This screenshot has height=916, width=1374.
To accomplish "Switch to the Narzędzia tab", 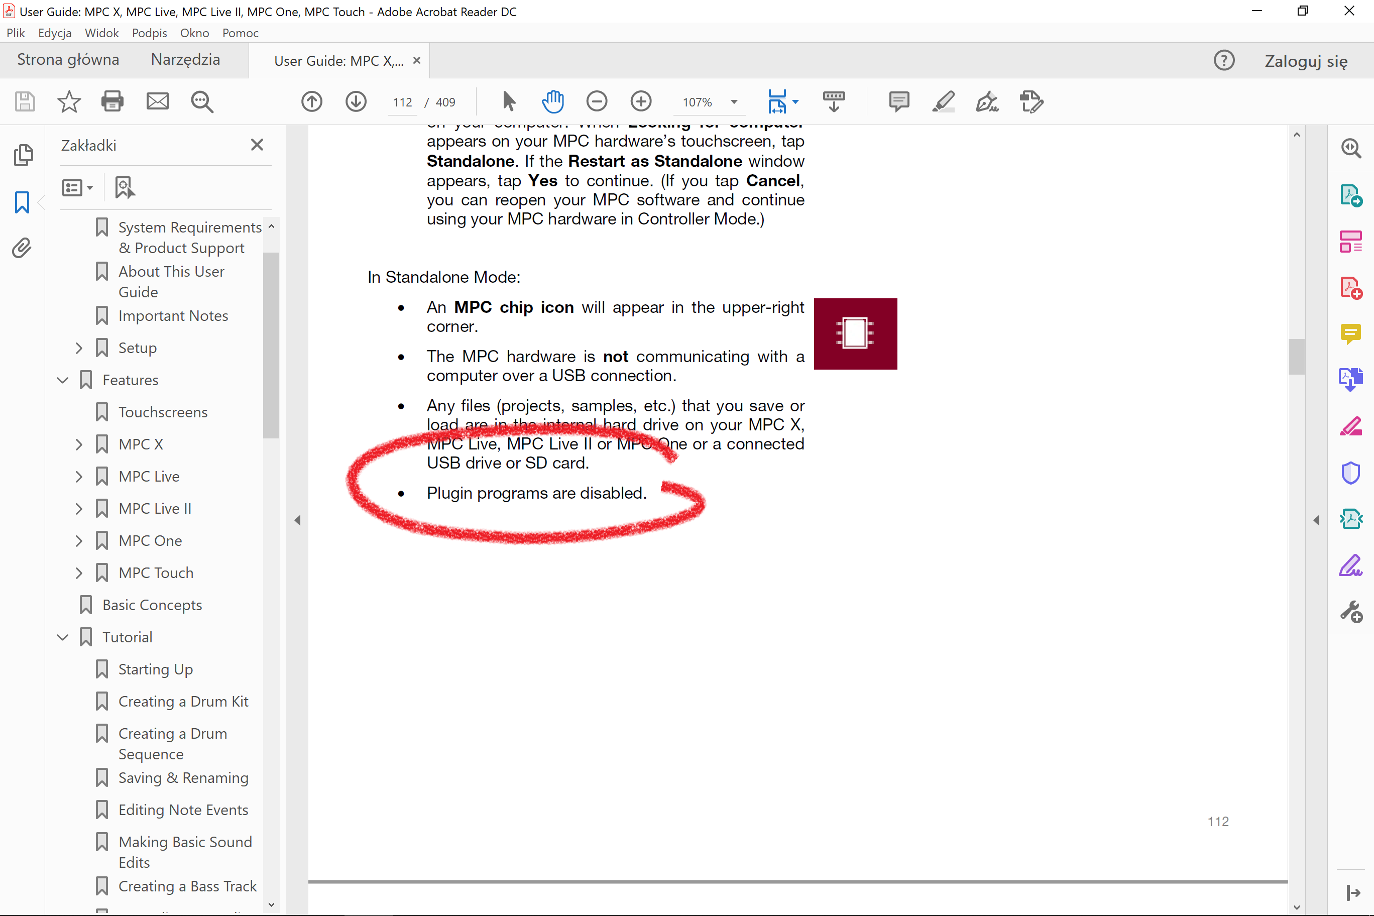I will click(x=185, y=60).
